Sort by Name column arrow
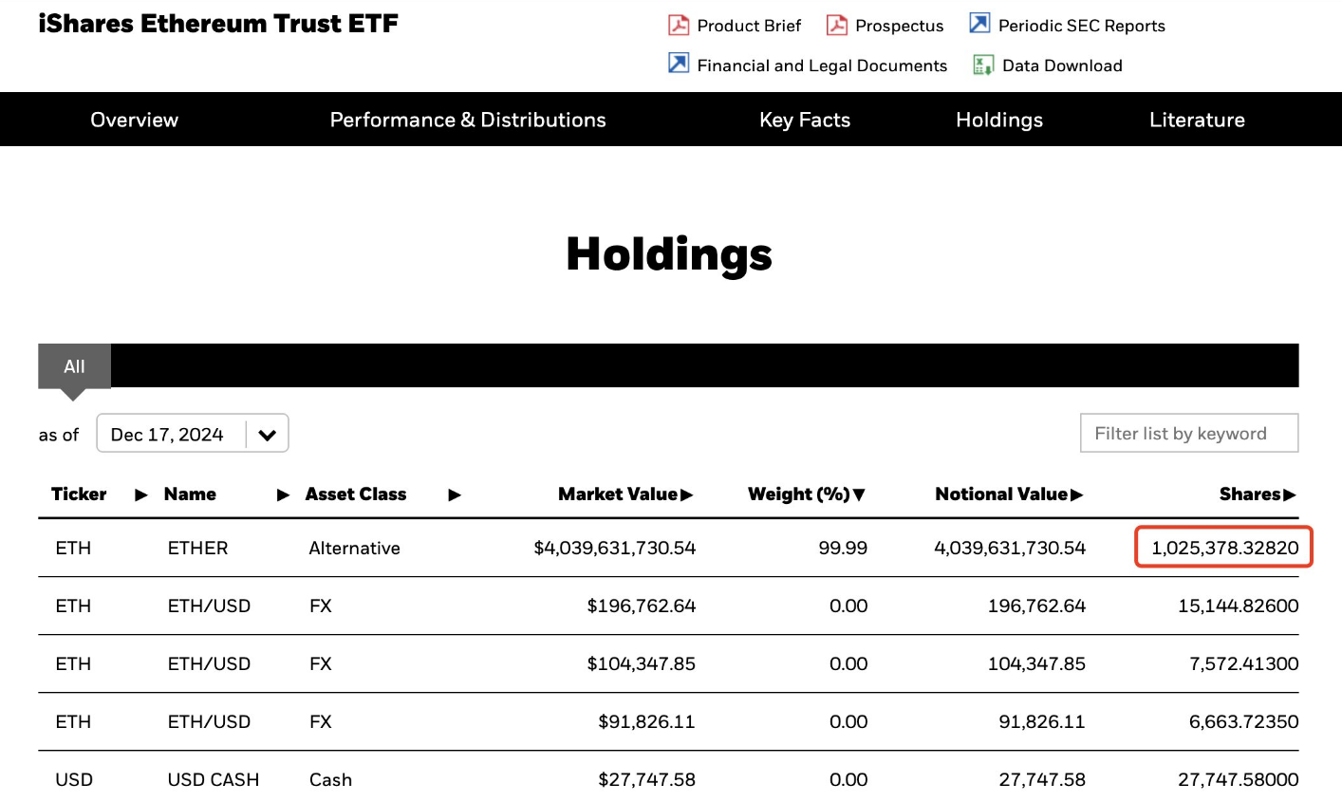 pos(283,494)
